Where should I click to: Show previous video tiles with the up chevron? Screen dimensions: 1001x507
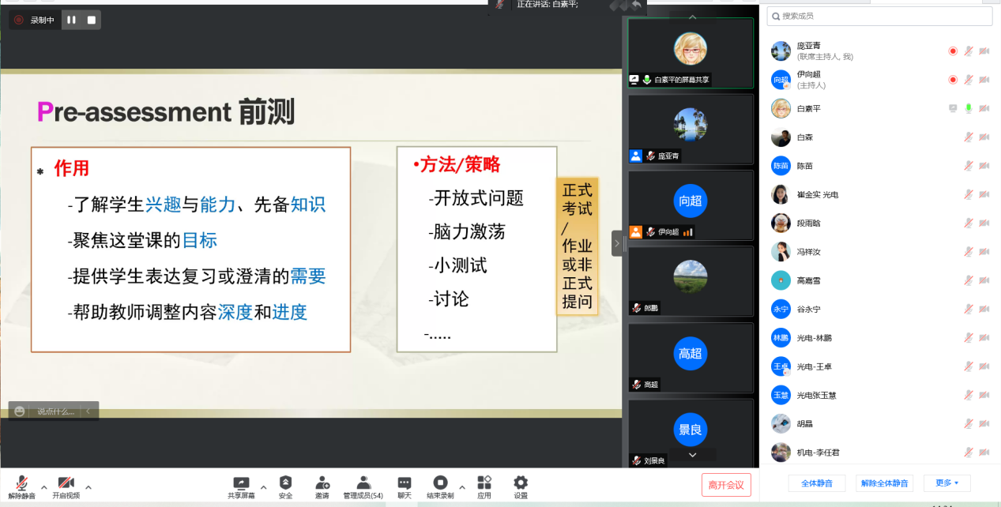tap(692, 16)
